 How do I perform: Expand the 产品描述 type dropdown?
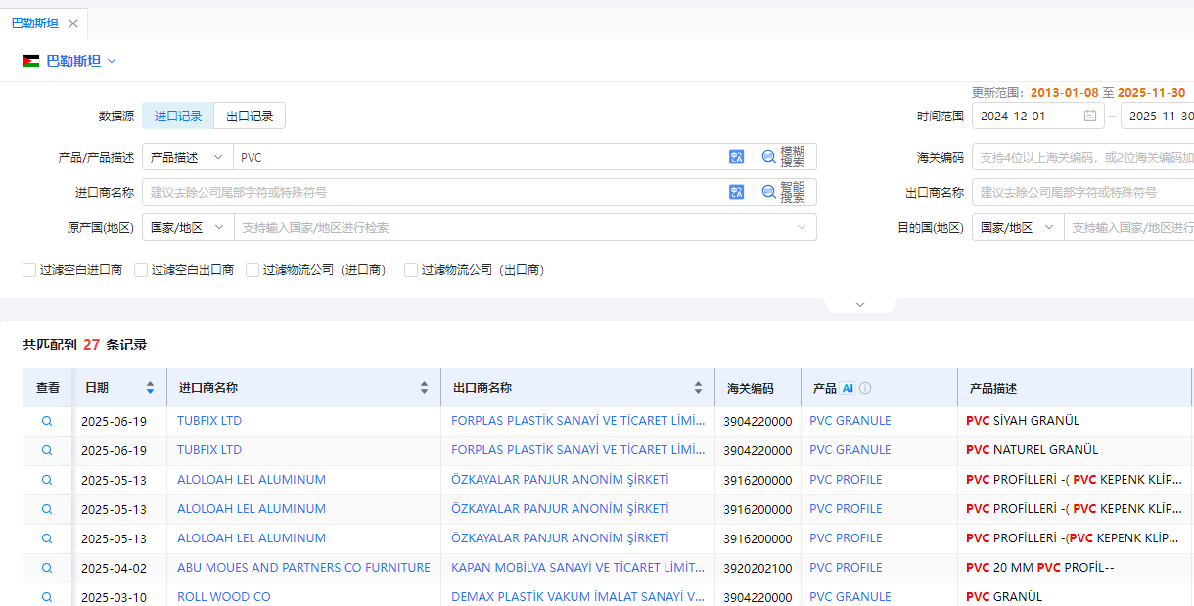[x=187, y=157]
